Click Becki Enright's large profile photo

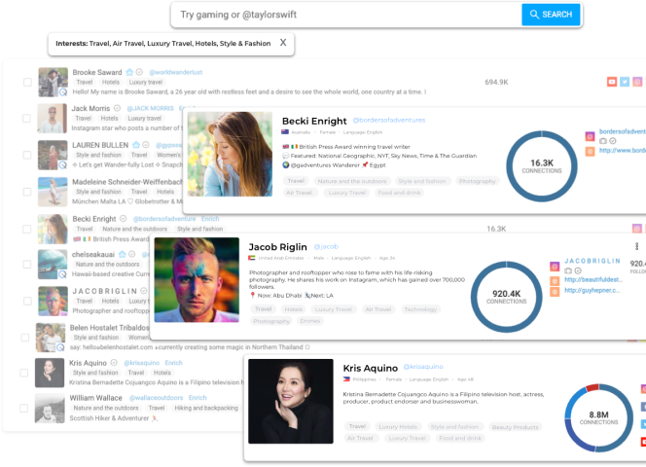pyautogui.click(x=230, y=154)
